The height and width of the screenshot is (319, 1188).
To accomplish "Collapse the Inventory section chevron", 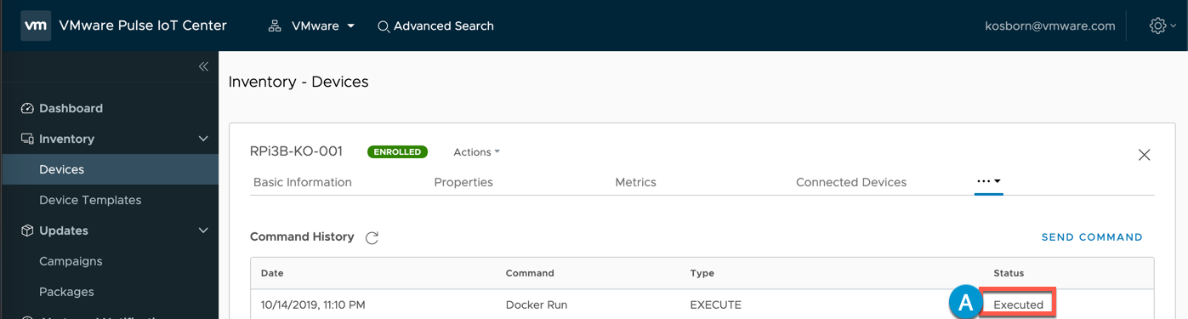I will click(203, 139).
